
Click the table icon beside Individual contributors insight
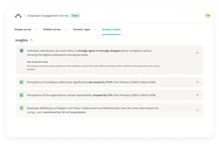[21, 50]
